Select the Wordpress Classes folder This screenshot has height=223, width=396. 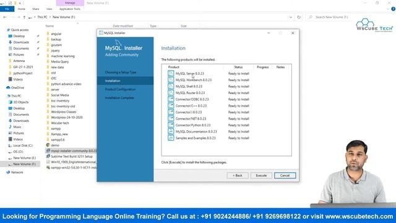[63, 111]
